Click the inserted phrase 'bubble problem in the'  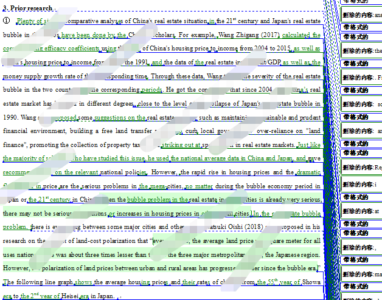point(158,199)
